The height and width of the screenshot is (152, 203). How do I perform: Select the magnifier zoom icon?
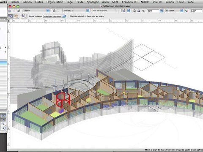143,11
